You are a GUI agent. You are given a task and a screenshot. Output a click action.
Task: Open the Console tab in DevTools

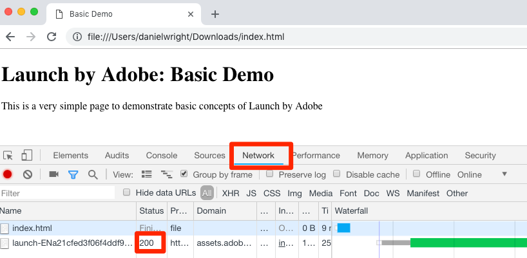[x=162, y=155]
